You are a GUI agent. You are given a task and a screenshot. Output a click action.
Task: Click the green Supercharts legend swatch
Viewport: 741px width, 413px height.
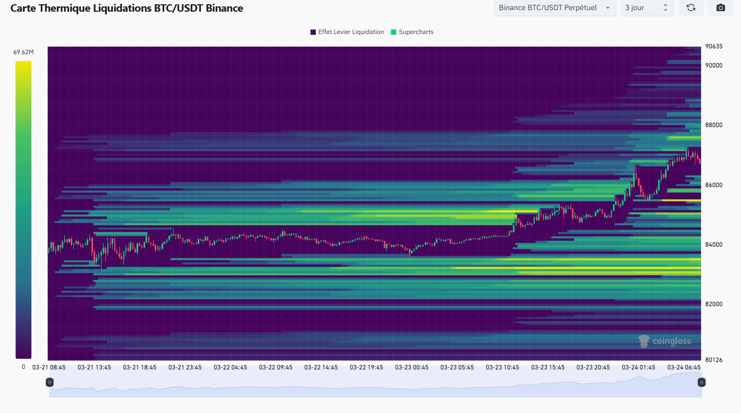393,32
